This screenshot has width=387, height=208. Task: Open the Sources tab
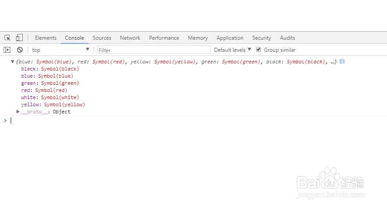tap(102, 37)
